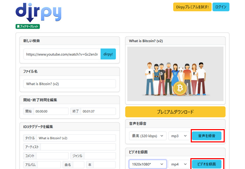This screenshot has height=169, width=245.
Task: Click the 'What is Bitcoin? (v2)' panel title
Action: [146, 41]
